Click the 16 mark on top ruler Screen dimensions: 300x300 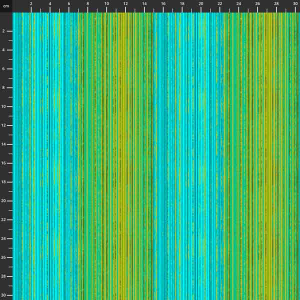(163, 4)
